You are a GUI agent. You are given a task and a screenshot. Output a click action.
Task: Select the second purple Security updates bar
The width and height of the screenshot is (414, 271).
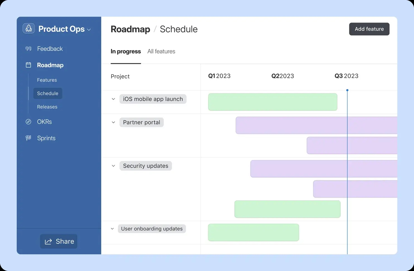355,189
